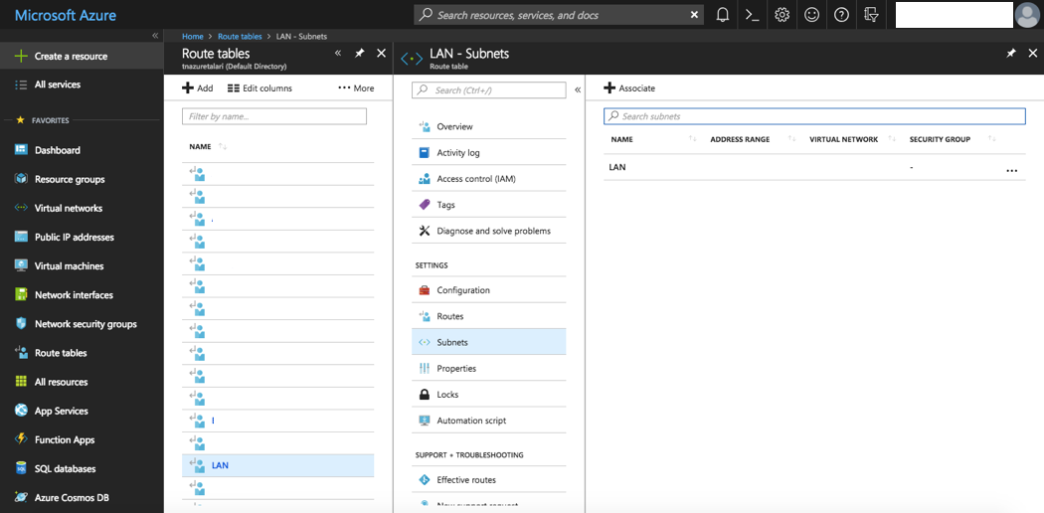This screenshot has height=513, width=1044.
Task: Open the directory and subscription filter icon
Action: pyautogui.click(x=872, y=15)
